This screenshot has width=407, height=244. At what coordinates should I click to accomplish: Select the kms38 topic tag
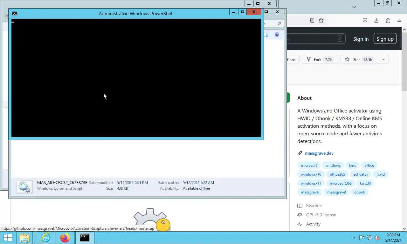point(365,183)
